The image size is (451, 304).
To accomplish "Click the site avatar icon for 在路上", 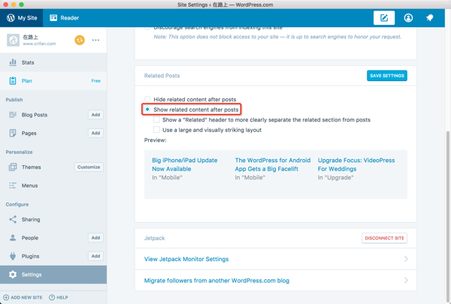I will coord(13,40).
